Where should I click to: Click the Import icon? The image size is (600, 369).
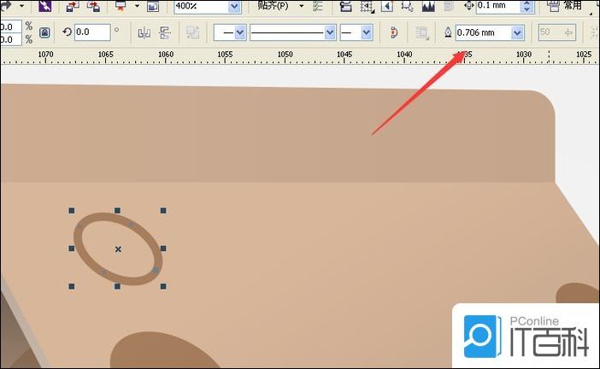point(73,6)
